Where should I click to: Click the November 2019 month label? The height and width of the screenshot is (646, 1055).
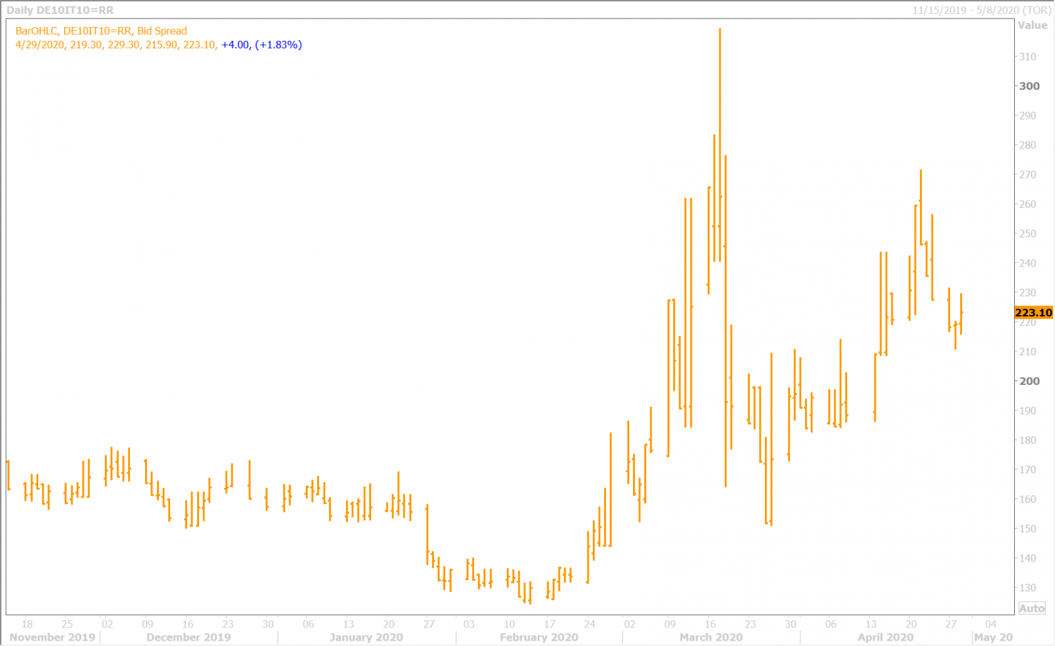tap(53, 637)
